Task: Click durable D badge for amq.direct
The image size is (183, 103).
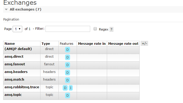Action: point(68,57)
